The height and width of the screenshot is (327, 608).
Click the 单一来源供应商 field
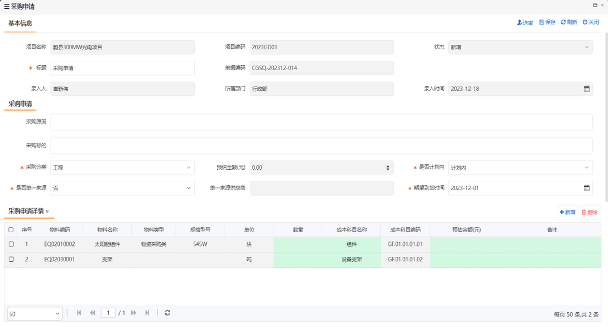[x=322, y=188]
